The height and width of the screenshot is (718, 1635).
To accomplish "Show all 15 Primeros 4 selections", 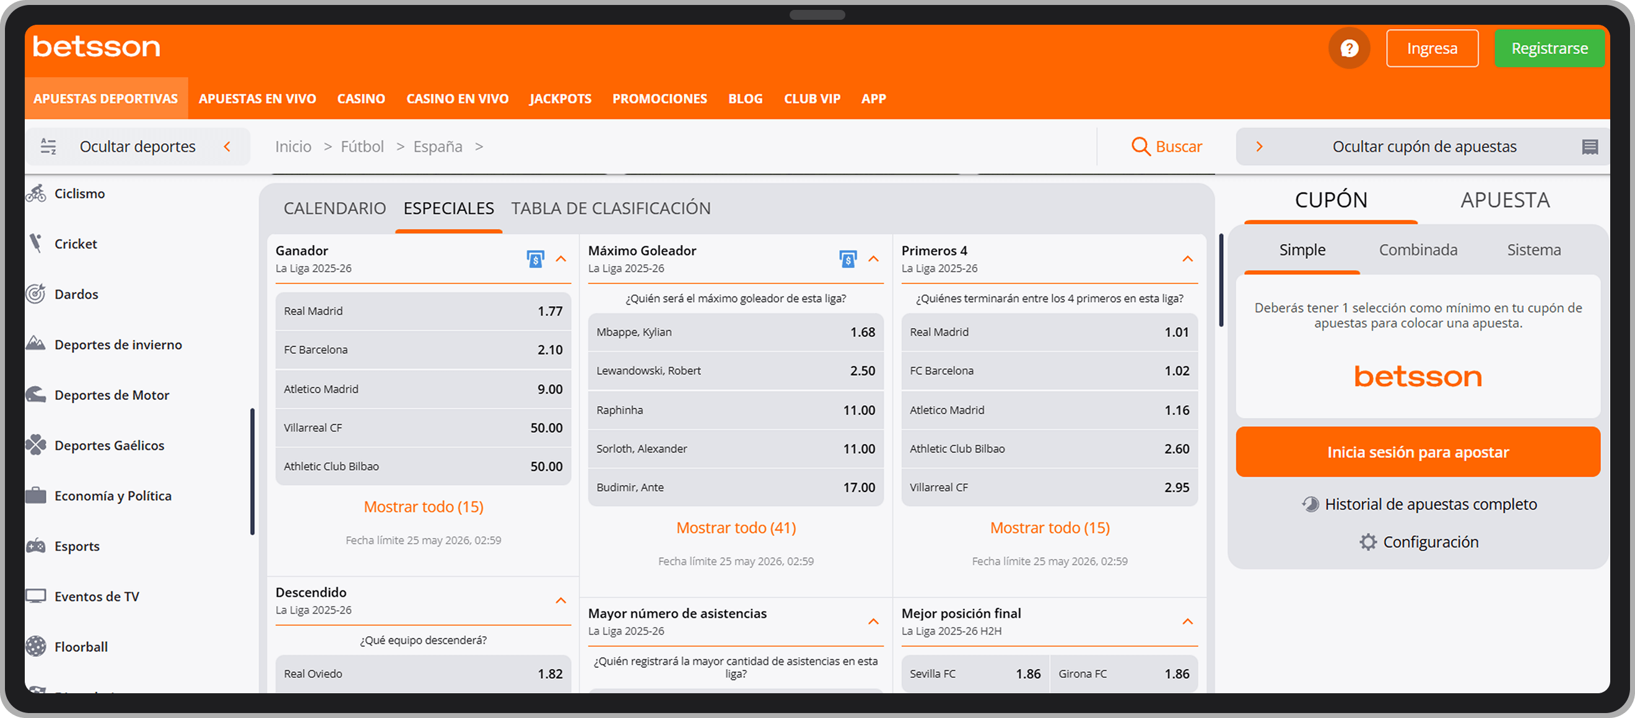I will [x=1050, y=528].
